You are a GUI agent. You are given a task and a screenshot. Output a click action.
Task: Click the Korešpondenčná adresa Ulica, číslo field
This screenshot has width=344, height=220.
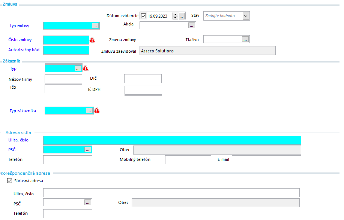pyautogui.click(x=171, y=193)
